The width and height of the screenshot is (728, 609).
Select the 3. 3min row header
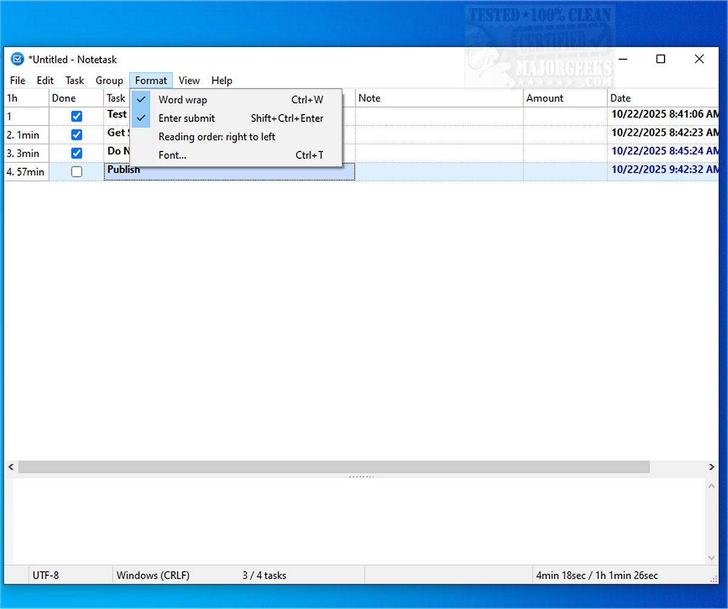pyautogui.click(x=27, y=153)
